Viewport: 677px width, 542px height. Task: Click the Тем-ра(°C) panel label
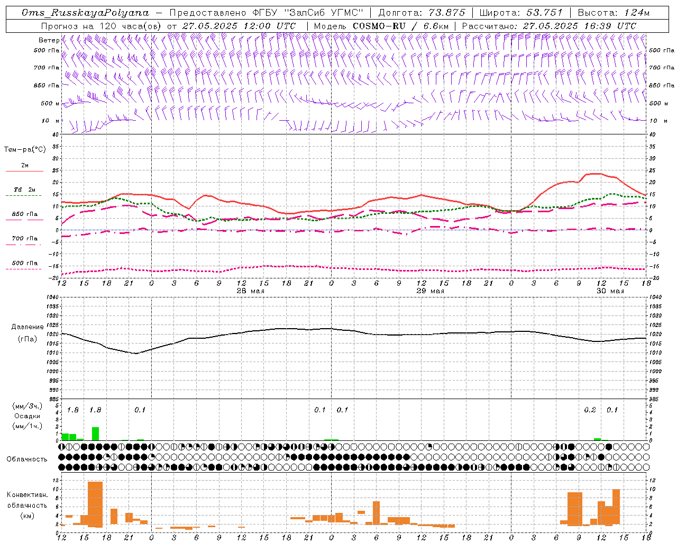[25, 150]
